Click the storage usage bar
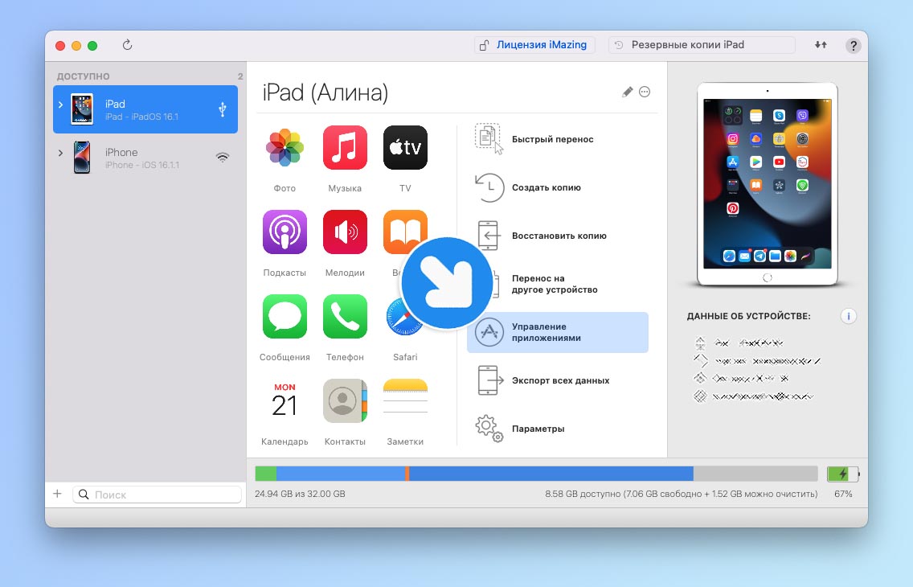Screen dimensions: 913x587 point(536,474)
